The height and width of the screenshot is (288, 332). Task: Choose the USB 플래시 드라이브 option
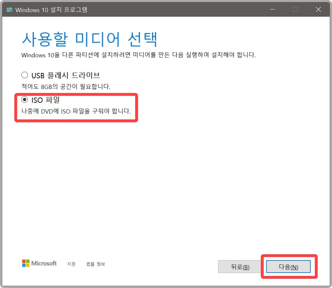pyautogui.click(x=24, y=75)
